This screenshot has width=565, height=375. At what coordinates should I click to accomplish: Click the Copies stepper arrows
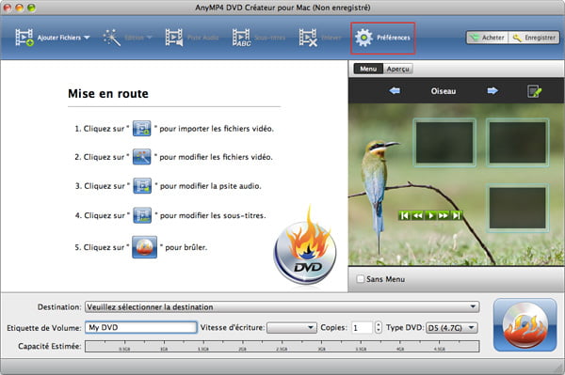378,328
